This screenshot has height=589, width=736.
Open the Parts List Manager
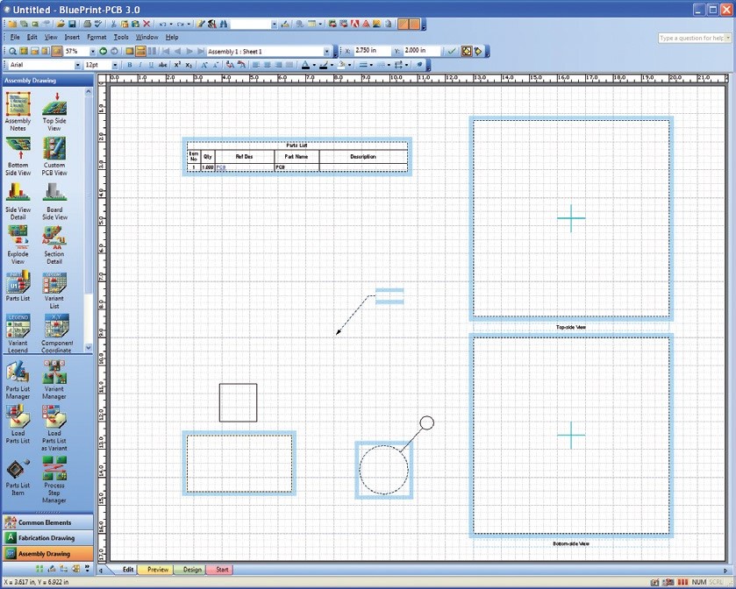coord(18,380)
